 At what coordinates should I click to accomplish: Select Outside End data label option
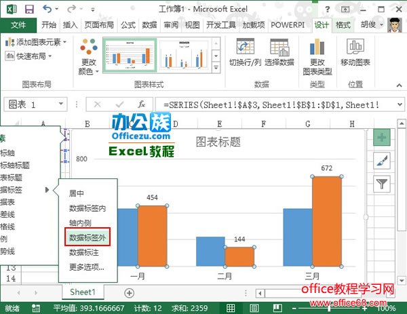pyautogui.click(x=88, y=237)
